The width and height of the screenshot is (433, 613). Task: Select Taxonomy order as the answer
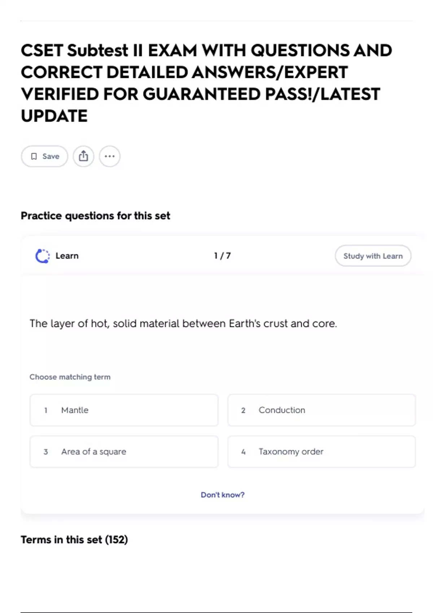pos(321,451)
